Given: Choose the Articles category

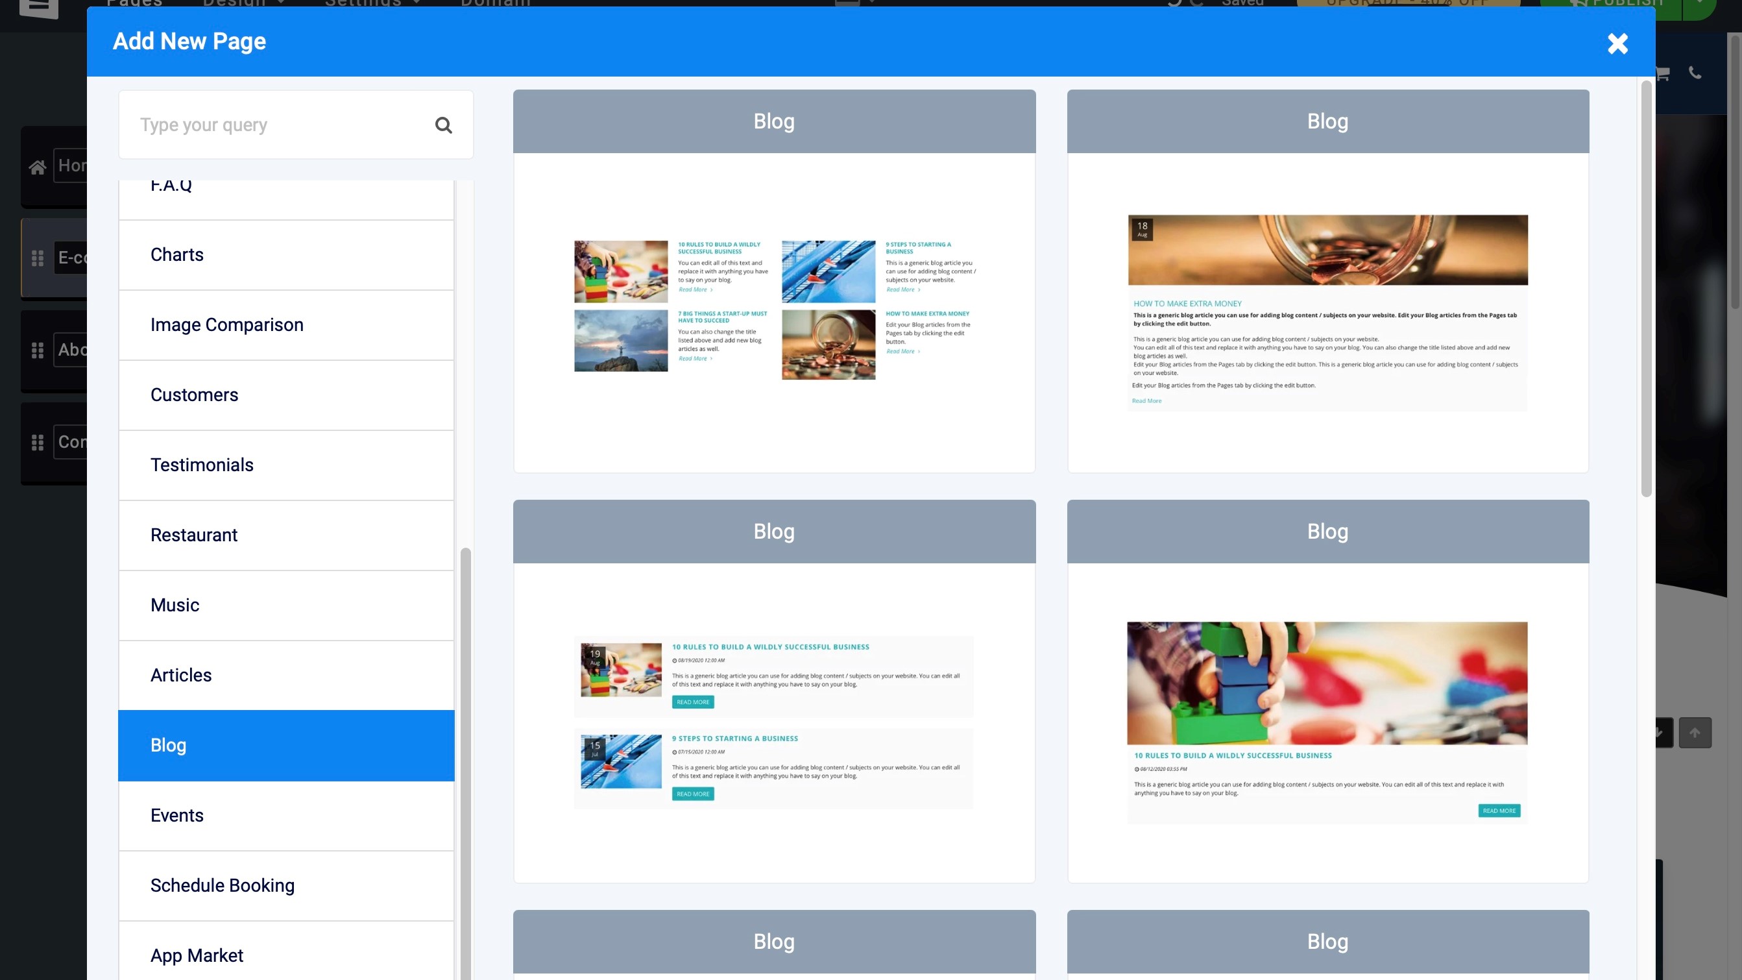Looking at the screenshot, I should (x=286, y=676).
